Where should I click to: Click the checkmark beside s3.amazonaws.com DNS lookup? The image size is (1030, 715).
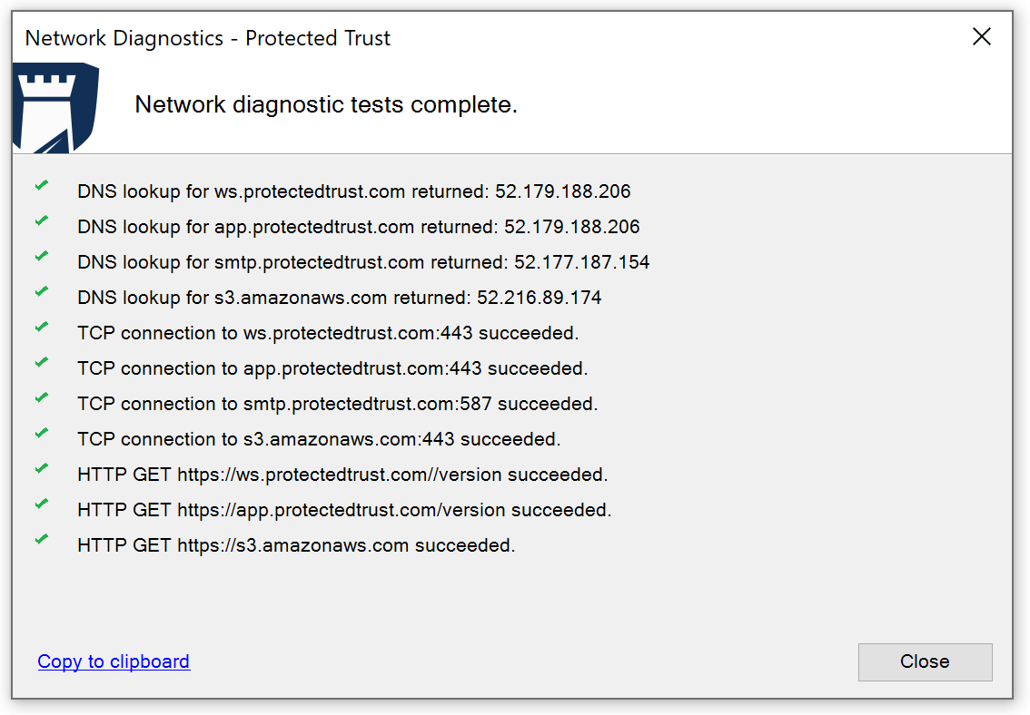[x=41, y=291]
